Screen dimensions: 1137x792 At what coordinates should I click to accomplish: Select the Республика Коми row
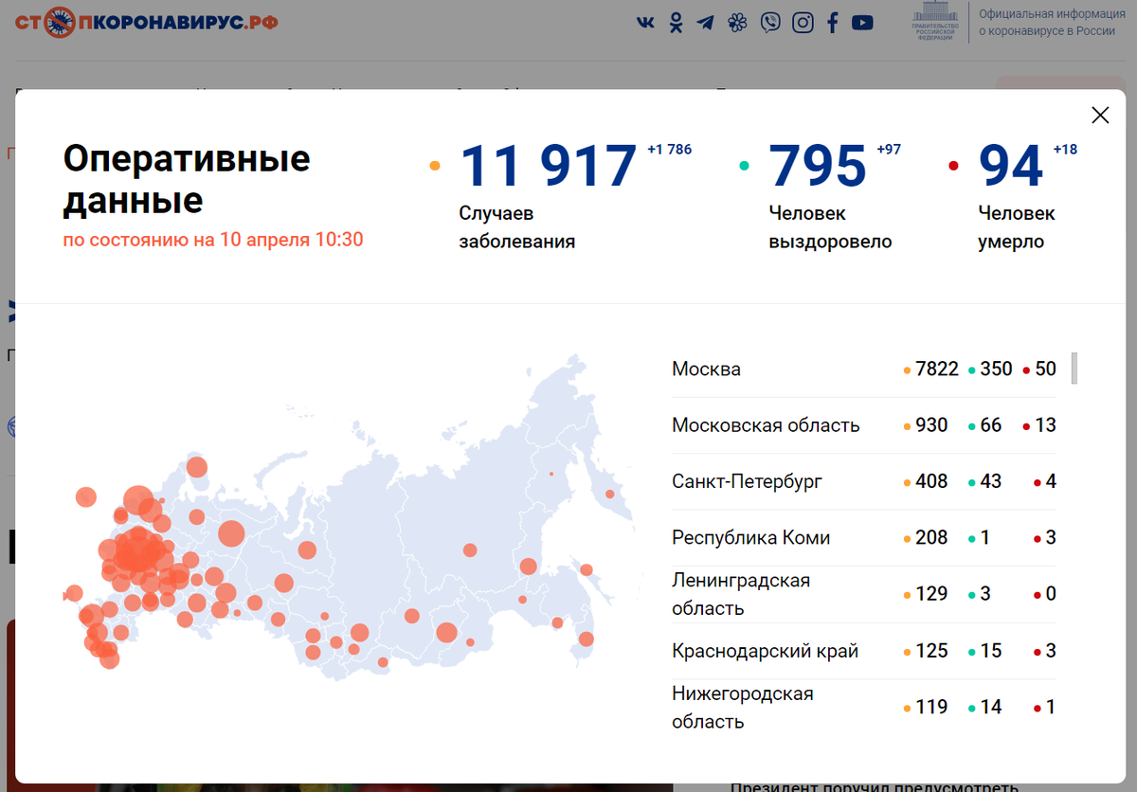coord(864,538)
